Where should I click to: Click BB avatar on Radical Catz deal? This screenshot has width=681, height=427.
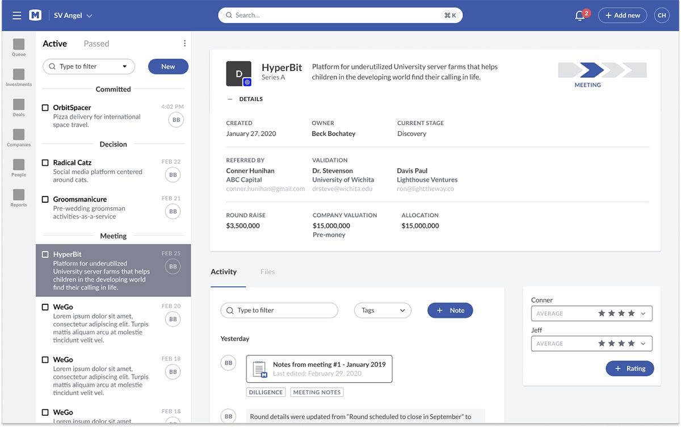tap(173, 175)
